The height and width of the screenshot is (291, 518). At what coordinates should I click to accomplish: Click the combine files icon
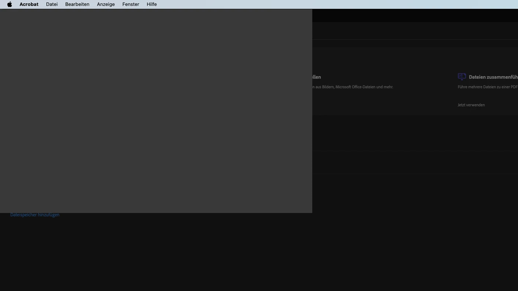[x=462, y=77]
